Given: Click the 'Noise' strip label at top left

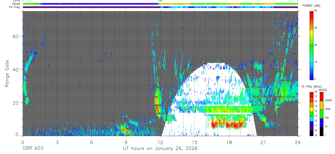Looking at the screenshot, I should pos(16,4).
